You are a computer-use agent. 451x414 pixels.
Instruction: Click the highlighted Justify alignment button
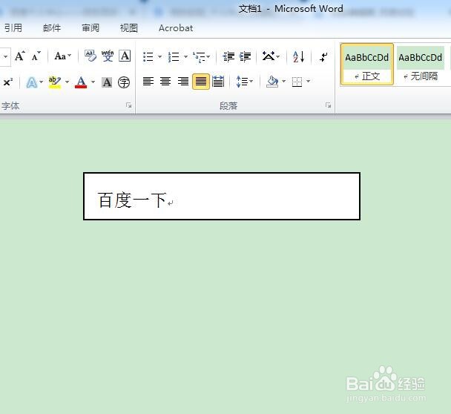[x=201, y=82]
